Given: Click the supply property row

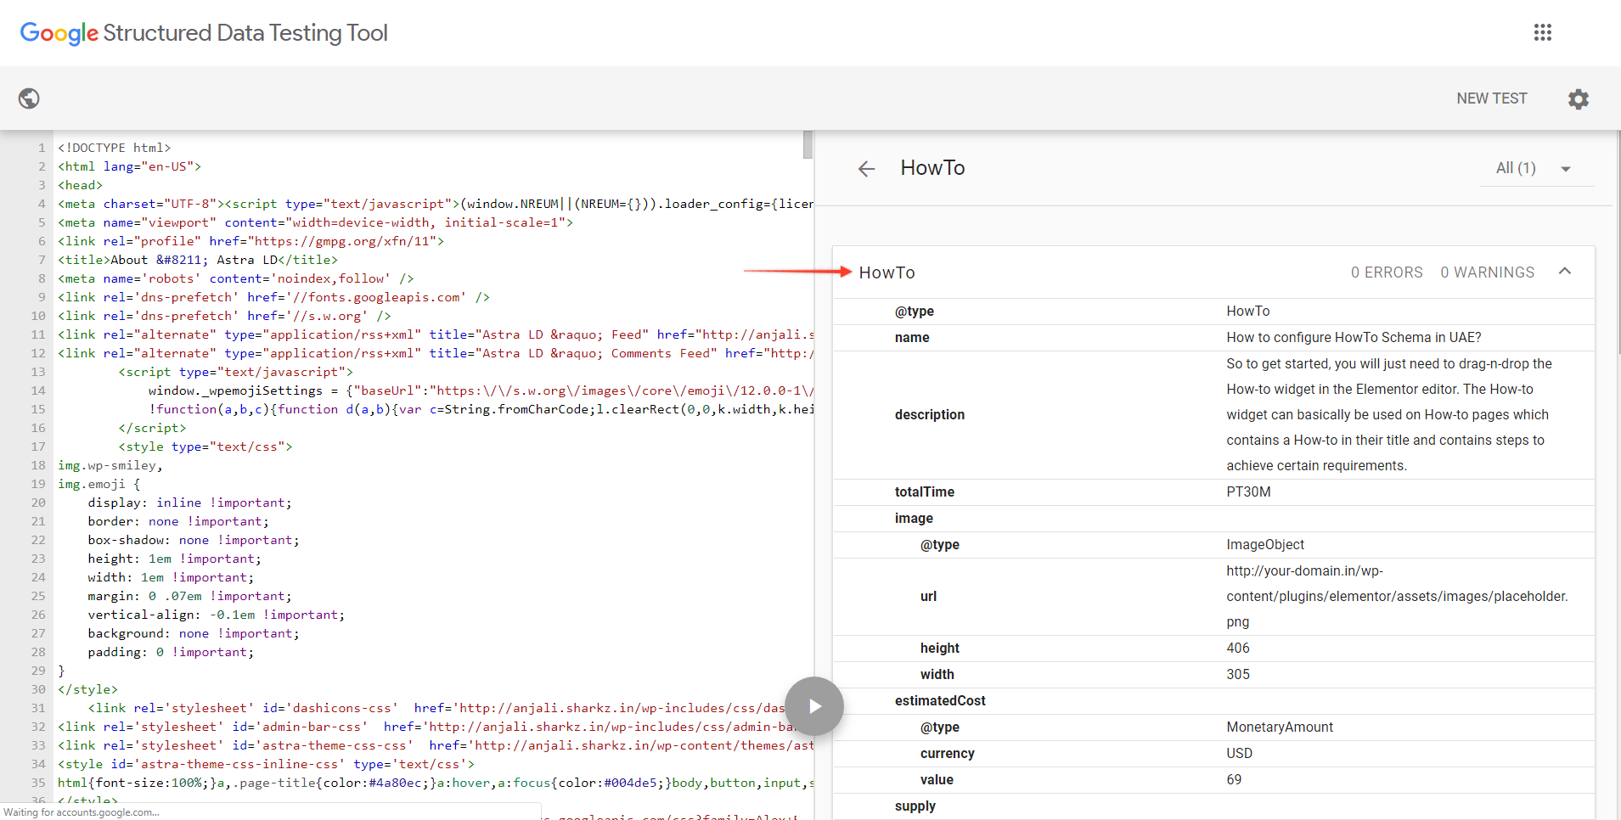Looking at the screenshot, I should coord(915,806).
